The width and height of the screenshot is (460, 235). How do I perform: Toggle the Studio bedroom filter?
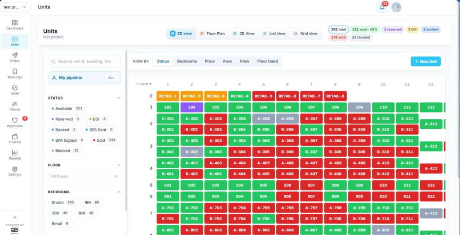tap(63, 202)
